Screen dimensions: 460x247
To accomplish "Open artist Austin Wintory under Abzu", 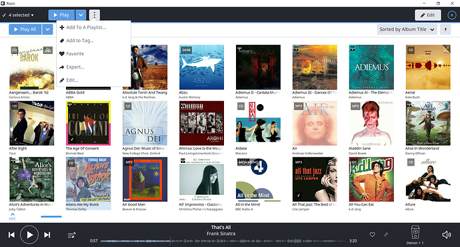I will 189,97.
